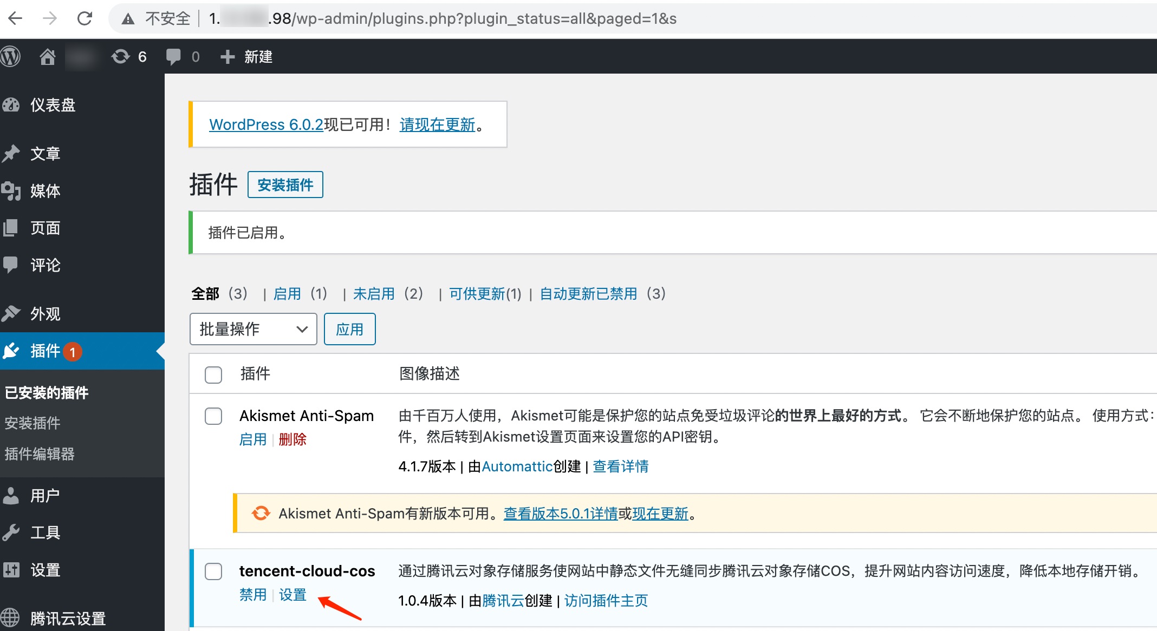
Task: Check the tencent-cloud-cos plugin checkbox
Action: pos(213,571)
